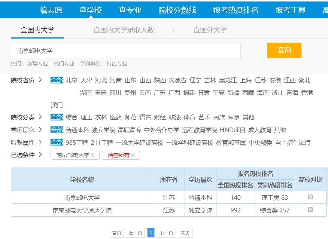
Task: Tick the compare checkbox for 南京邮电大学
Action: tap(310, 197)
